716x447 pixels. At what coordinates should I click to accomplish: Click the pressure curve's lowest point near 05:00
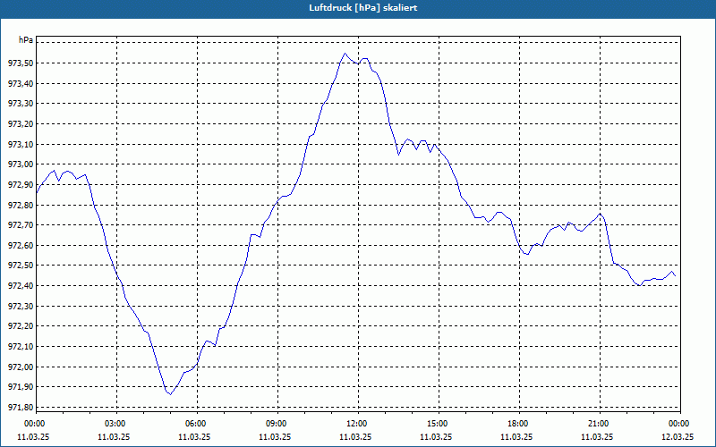[x=170, y=394]
